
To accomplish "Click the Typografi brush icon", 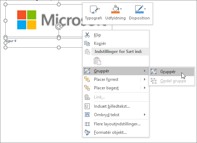I will point(94,10).
